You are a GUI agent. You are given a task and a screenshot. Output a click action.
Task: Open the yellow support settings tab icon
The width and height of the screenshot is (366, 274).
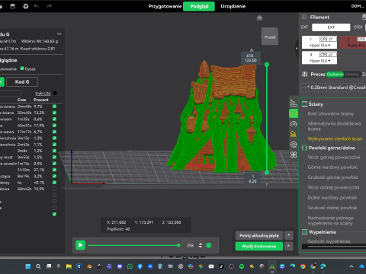[x=294, y=134]
